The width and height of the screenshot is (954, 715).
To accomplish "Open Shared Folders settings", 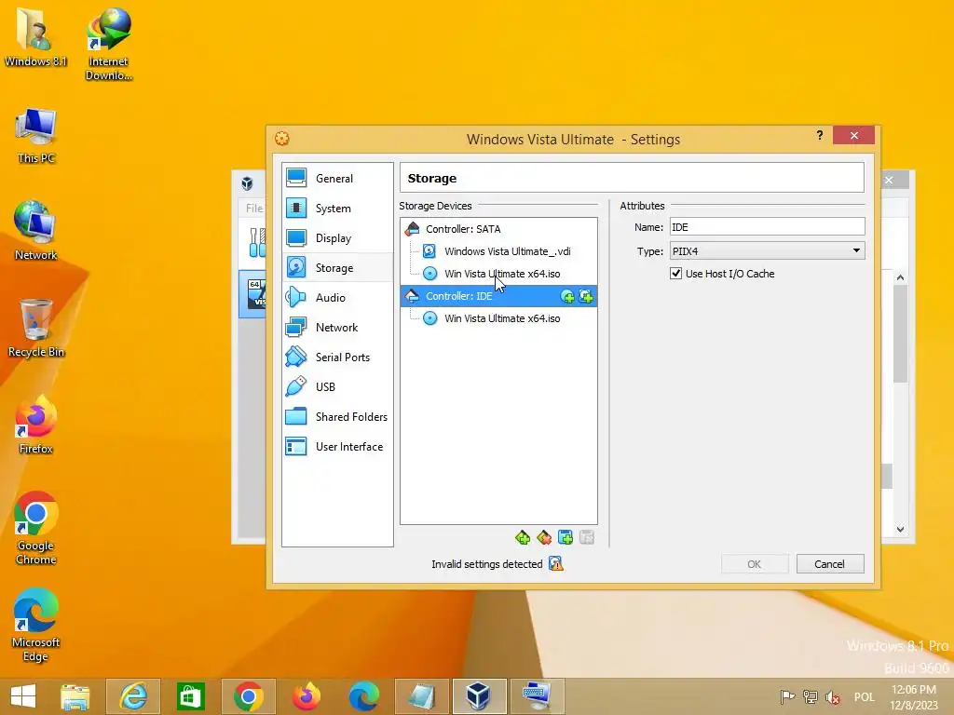I will [337, 416].
